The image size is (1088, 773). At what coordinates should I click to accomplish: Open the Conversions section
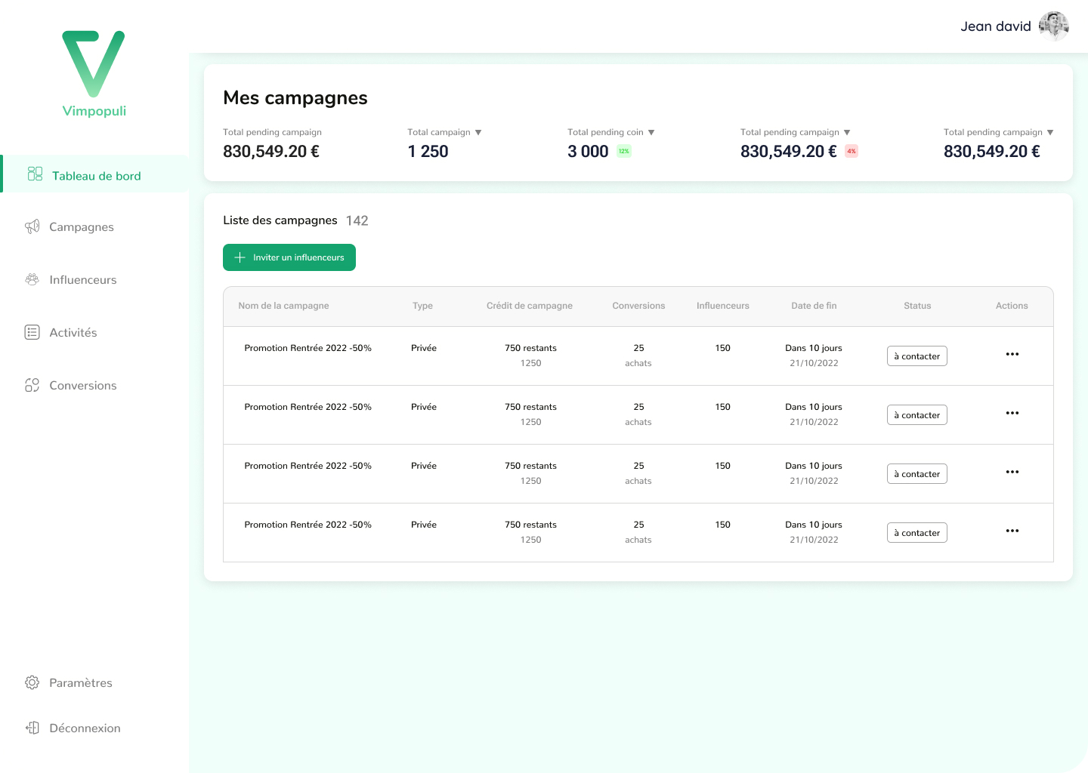coord(83,385)
